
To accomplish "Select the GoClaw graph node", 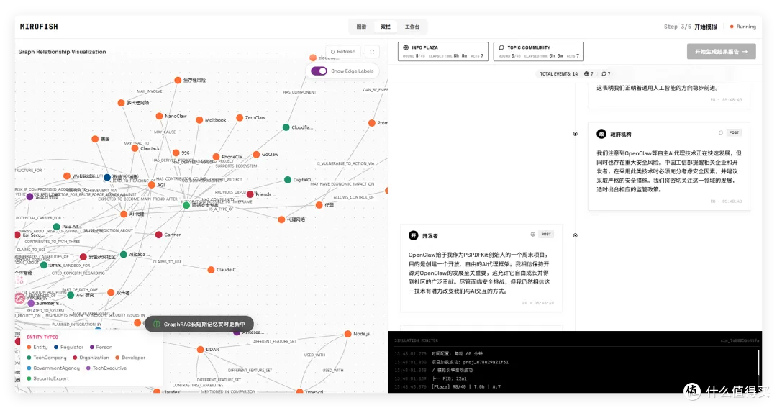I will (x=256, y=155).
